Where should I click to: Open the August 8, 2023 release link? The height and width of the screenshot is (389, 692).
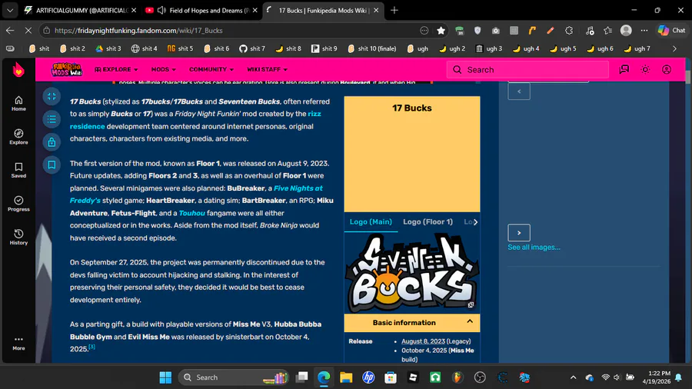click(x=423, y=341)
